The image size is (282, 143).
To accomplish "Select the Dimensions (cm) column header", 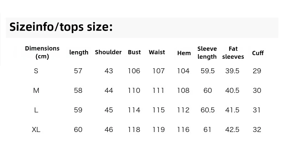I will [x=42, y=52].
